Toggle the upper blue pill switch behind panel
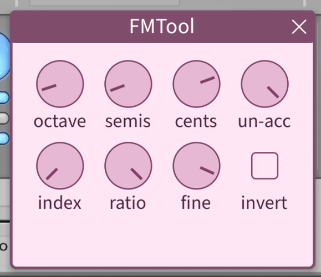Image resolution: width=321 pixels, height=277 pixels. (x=4, y=98)
